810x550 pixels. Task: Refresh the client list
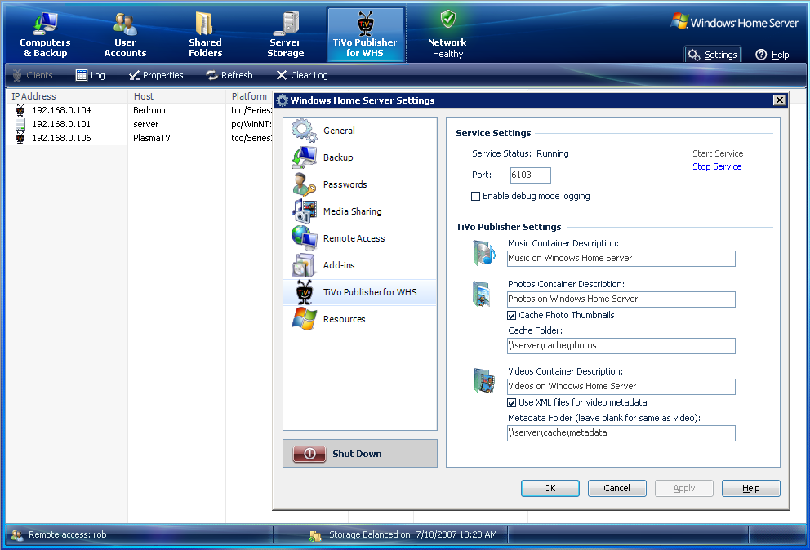coord(229,75)
